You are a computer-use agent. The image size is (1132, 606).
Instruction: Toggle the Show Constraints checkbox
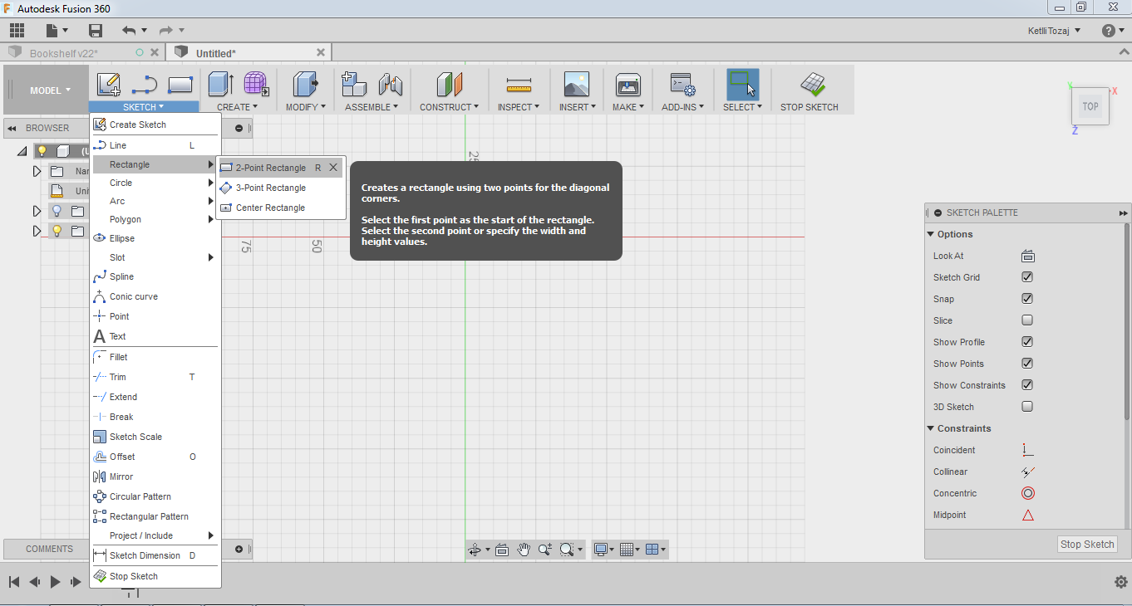tap(1027, 385)
